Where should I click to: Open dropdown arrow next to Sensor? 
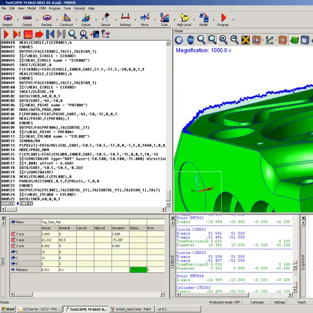(x=116, y=20)
